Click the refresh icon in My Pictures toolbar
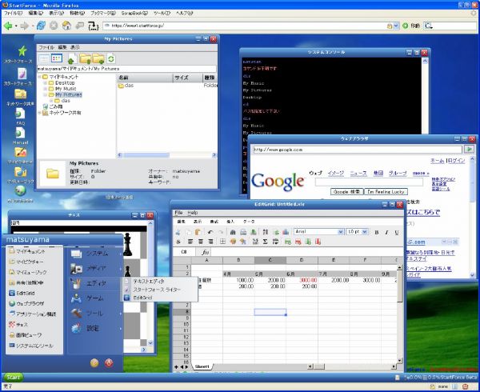The image size is (480, 392). tap(111, 58)
